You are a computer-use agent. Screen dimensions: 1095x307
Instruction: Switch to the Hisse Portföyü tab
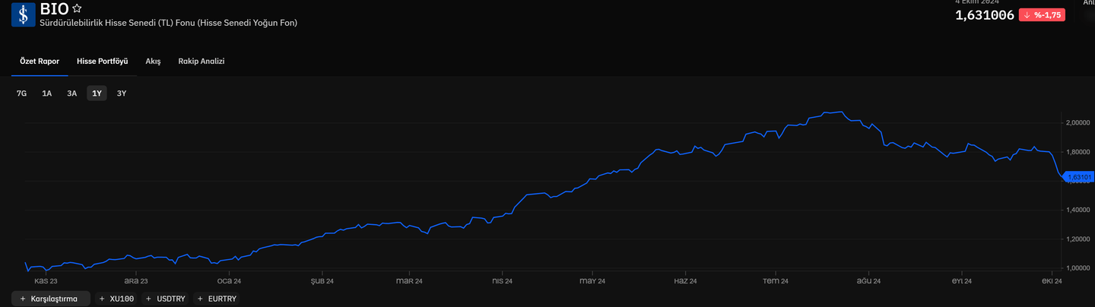pos(102,61)
